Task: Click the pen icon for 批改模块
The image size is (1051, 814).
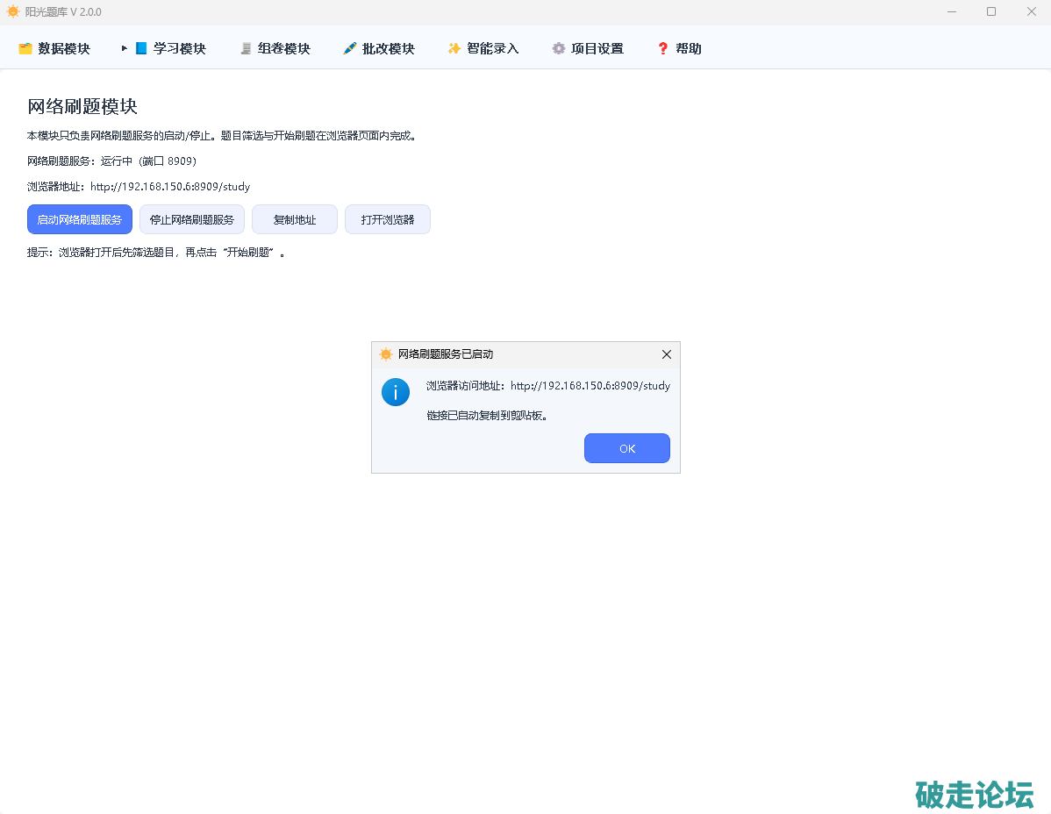Action: coord(350,49)
